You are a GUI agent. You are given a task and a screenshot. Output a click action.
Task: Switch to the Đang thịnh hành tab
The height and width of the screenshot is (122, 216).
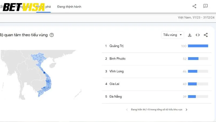tap(69, 7)
